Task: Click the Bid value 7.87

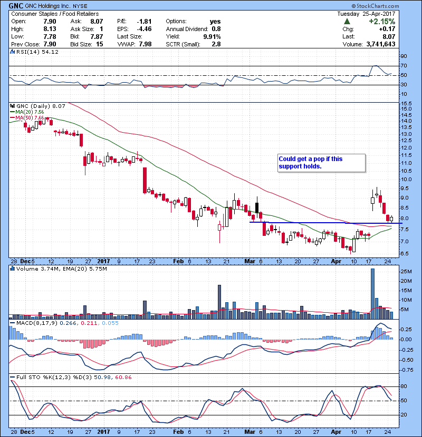Action: click(97, 36)
